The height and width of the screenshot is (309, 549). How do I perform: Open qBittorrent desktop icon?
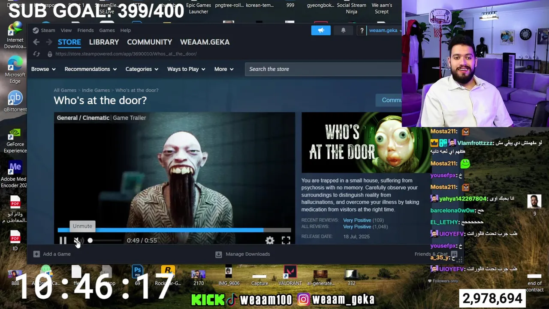point(15,102)
